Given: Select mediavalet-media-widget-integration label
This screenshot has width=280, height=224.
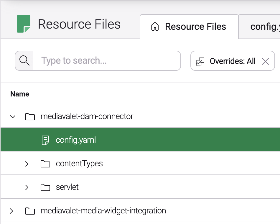Looking at the screenshot, I should (103, 211).
